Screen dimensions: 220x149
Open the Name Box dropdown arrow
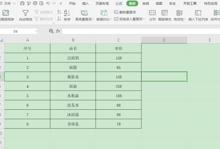click(x=36, y=31)
